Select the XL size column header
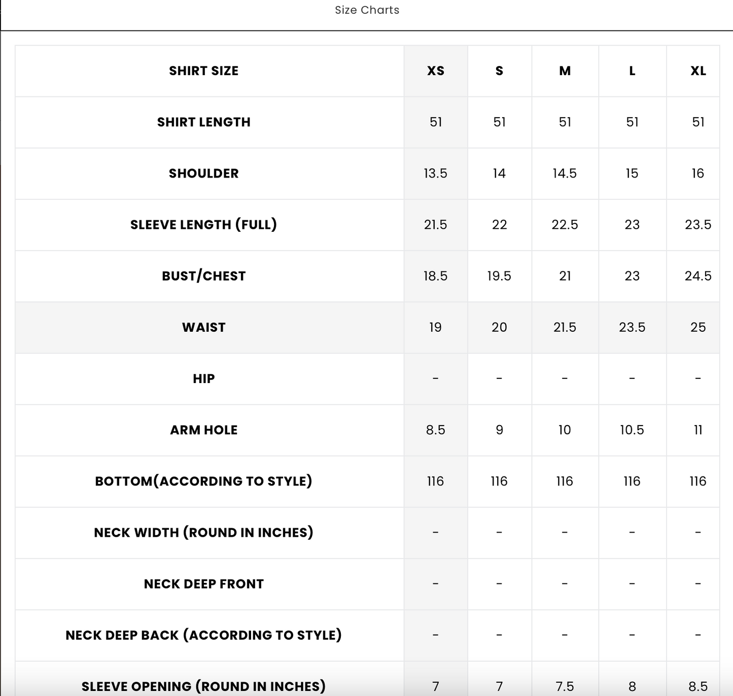 [698, 71]
